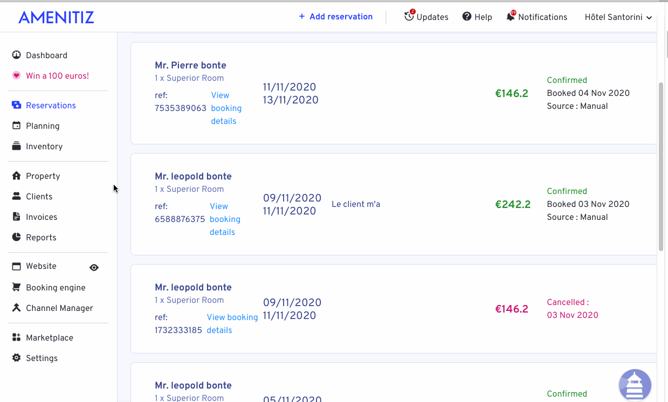Click reference number 6588876375

pyautogui.click(x=180, y=219)
